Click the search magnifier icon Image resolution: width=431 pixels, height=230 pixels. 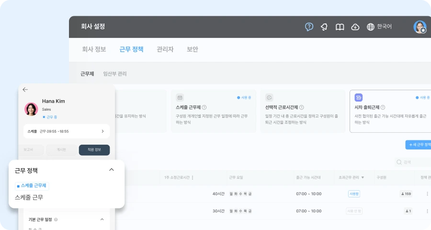[399, 162]
